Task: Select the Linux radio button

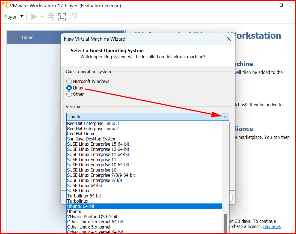Action: [x=69, y=88]
